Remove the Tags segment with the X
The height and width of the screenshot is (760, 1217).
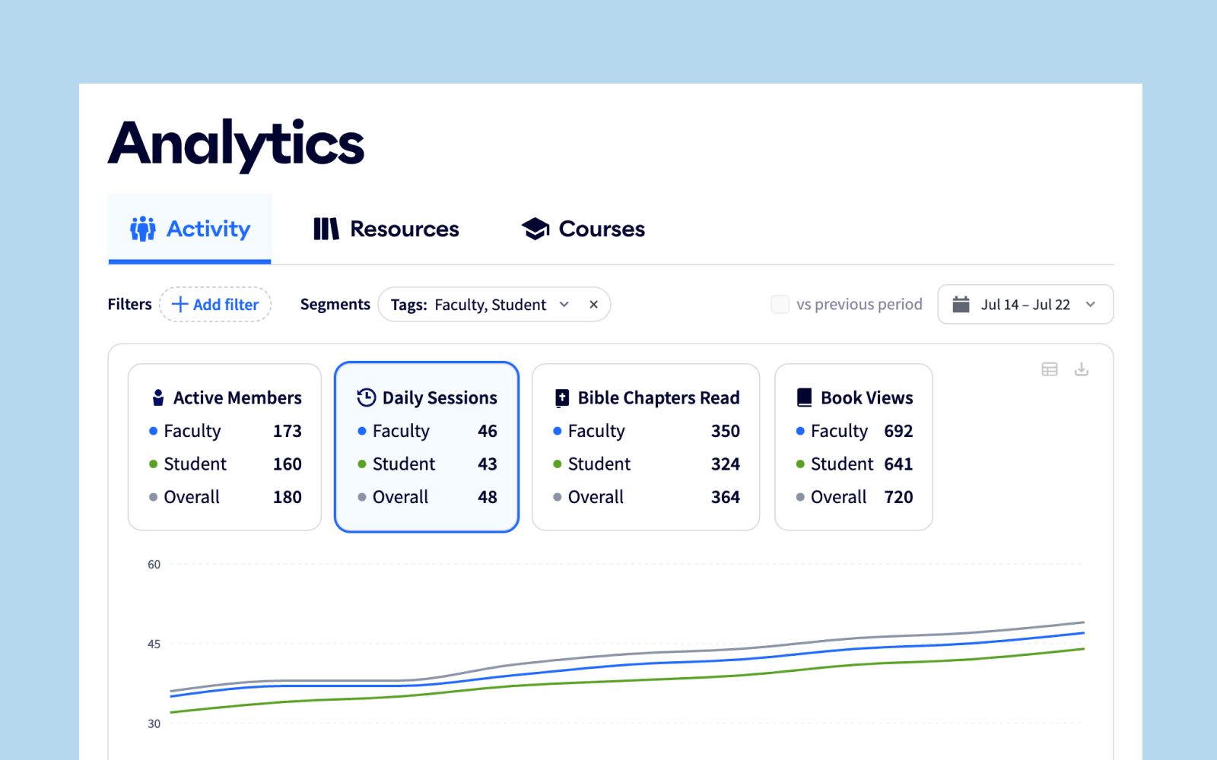coord(594,305)
